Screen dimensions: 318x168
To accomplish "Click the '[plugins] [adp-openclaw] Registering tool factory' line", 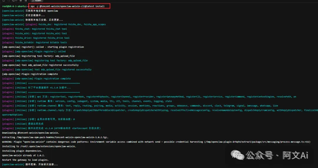I will click(45, 61).
